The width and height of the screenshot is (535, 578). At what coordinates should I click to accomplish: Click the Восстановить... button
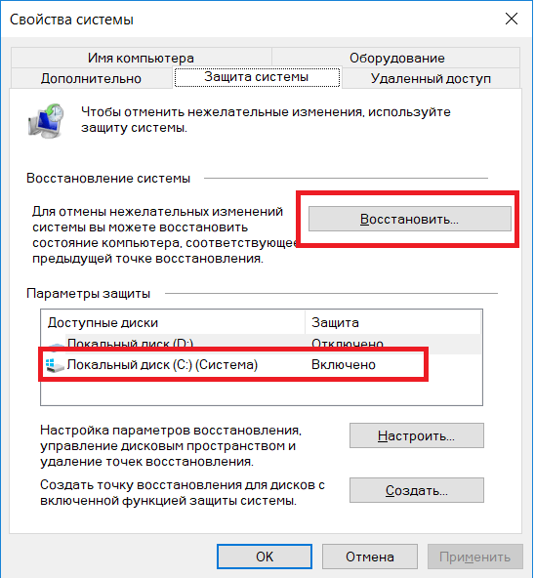[410, 219]
